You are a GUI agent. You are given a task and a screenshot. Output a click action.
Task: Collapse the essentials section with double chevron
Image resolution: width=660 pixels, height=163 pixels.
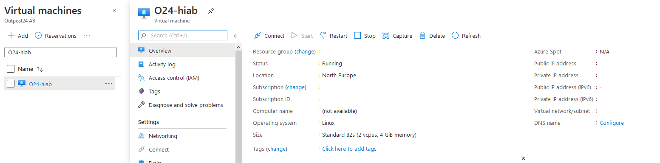tap(524, 158)
